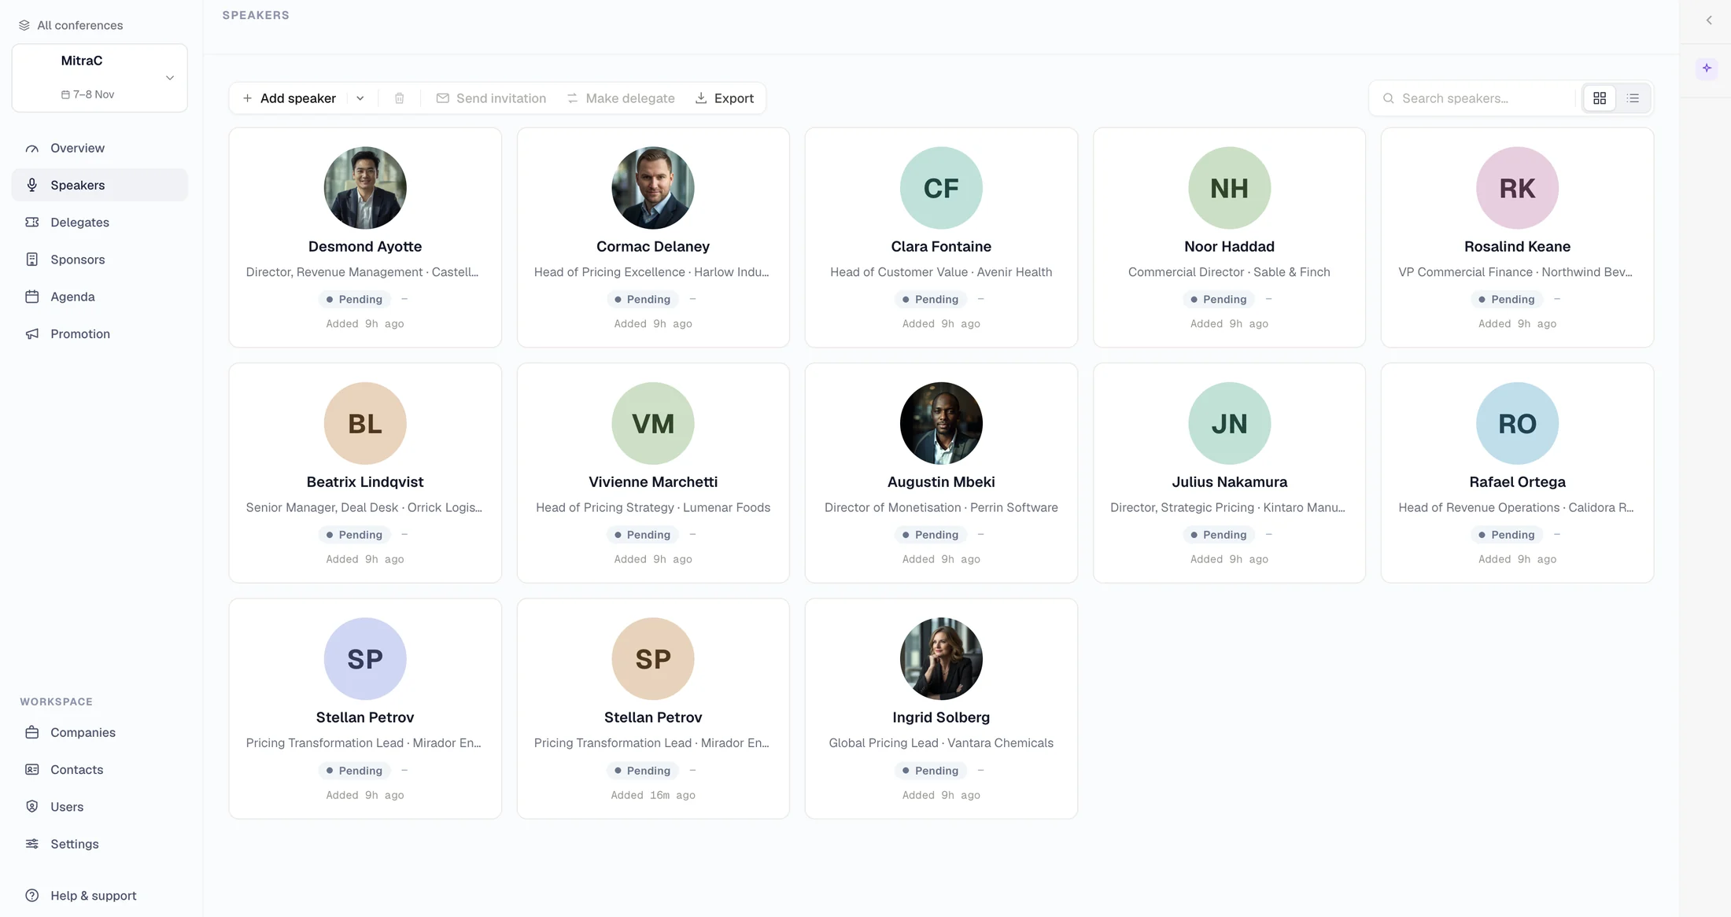This screenshot has width=1731, height=917.
Task: Click the Agenda calendar icon
Action: [32, 296]
